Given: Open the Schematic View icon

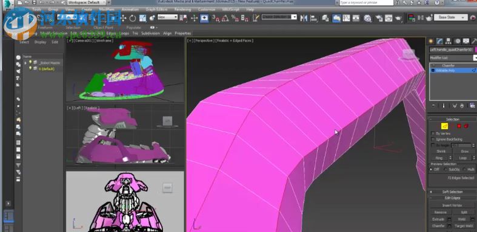Looking at the screenshot, I should 356,18.
